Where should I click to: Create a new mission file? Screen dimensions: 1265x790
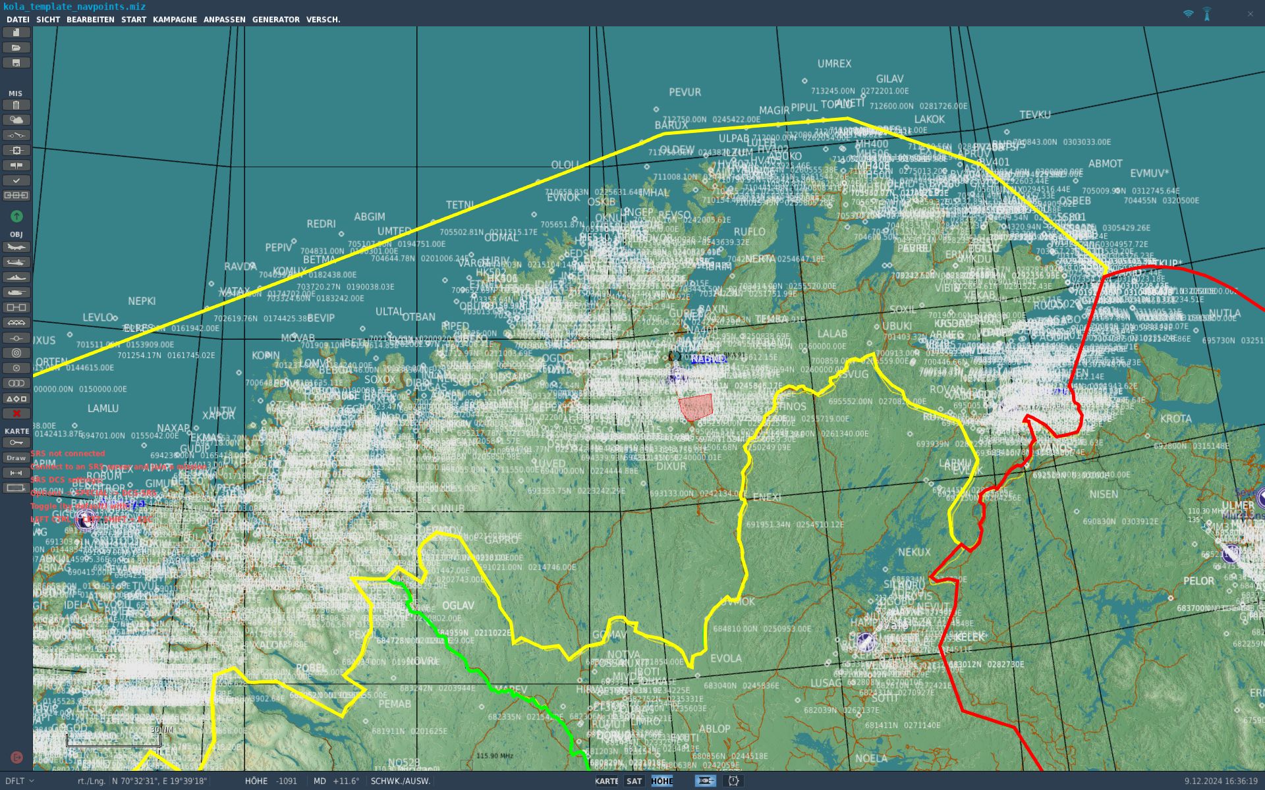(x=16, y=31)
